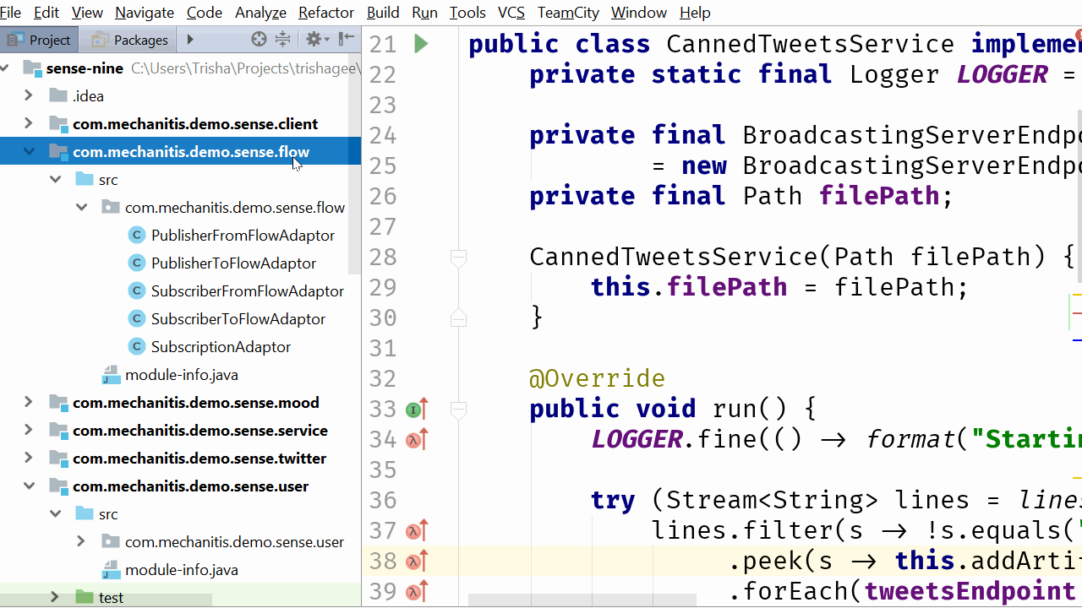Click the code fold marker at line 30
This screenshot has height=608, width=1082.
click(458, 318)
